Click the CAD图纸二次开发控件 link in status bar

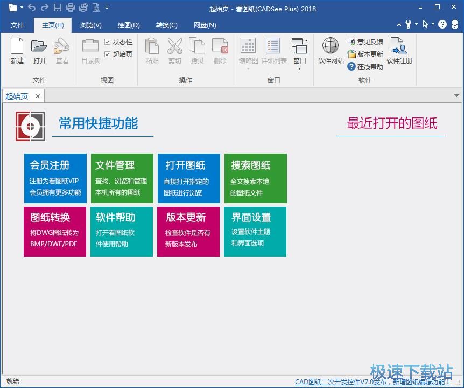coord(371,382)
